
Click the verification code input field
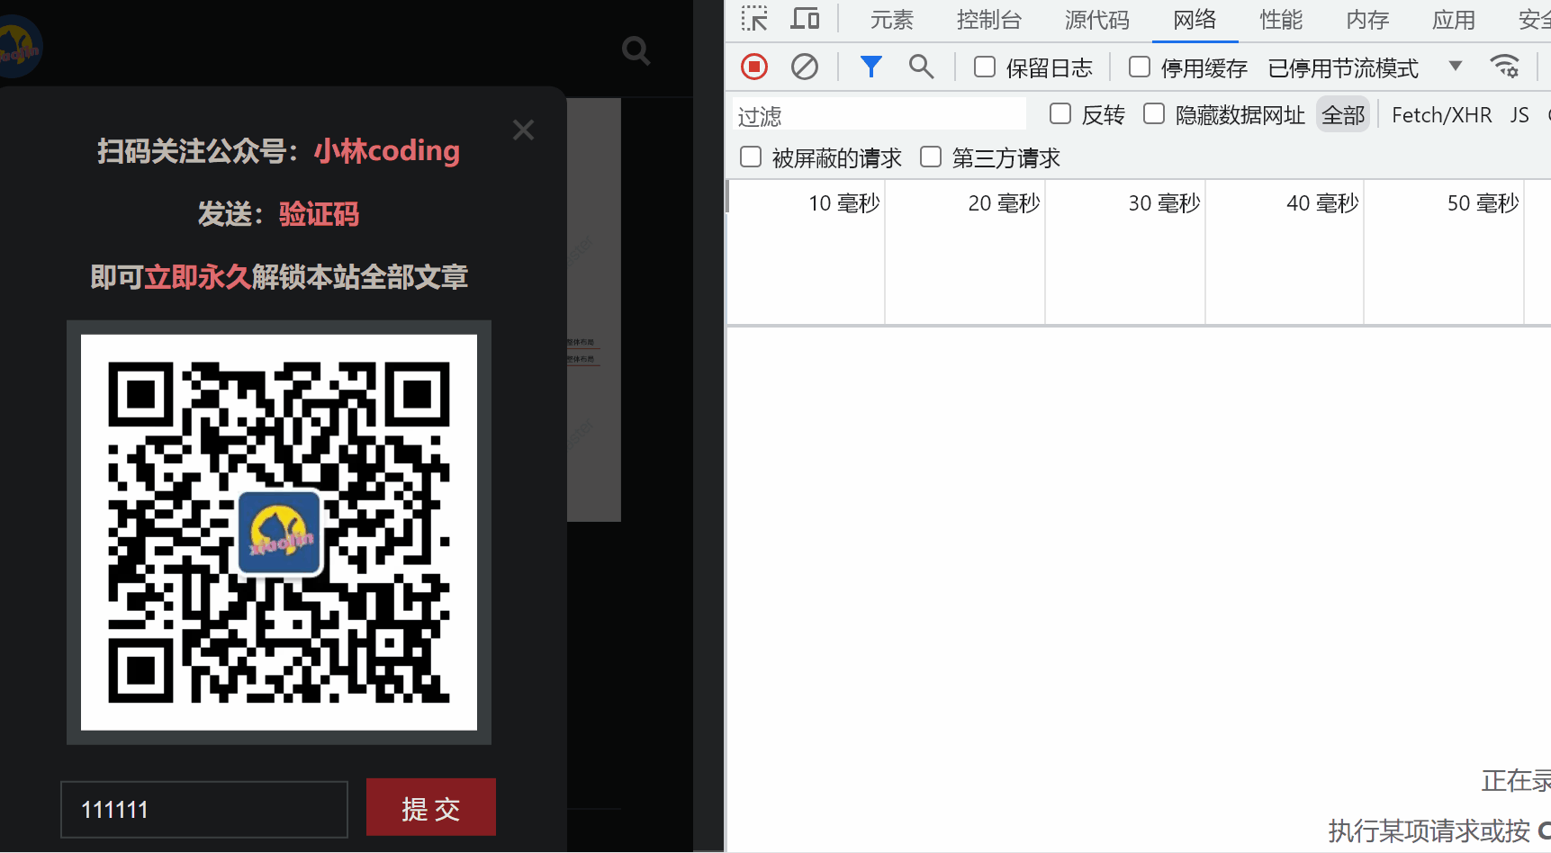204,809
